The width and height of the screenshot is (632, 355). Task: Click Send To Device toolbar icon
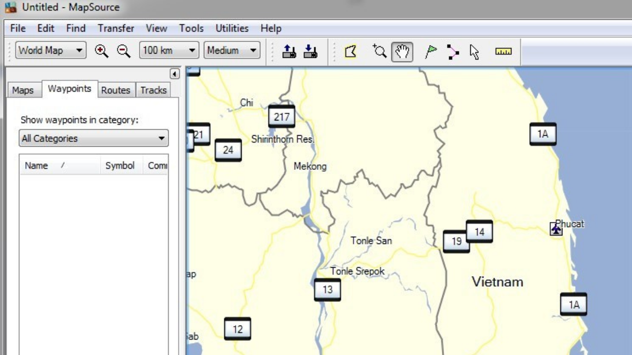289,51
